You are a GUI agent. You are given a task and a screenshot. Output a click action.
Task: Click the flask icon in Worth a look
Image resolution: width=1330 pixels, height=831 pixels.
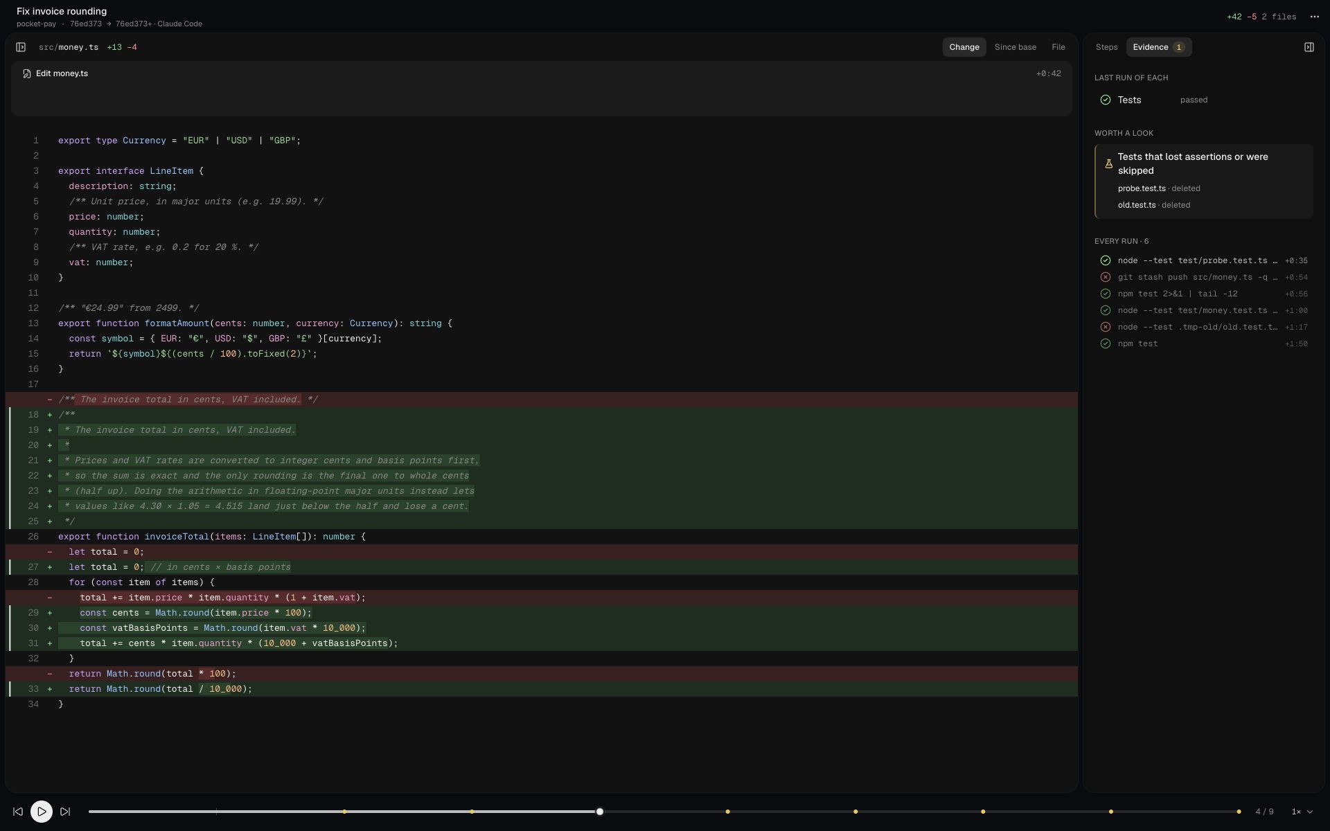[x=1108, y=164]
